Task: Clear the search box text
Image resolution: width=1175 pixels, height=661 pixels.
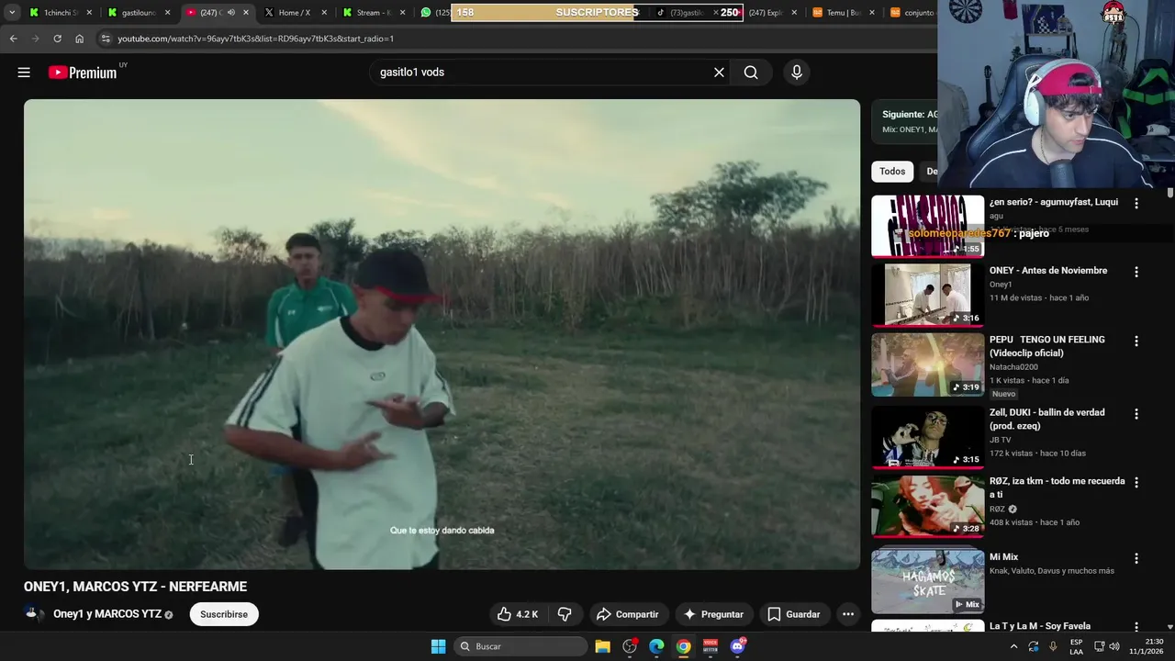Action: [x=719, y=73]
